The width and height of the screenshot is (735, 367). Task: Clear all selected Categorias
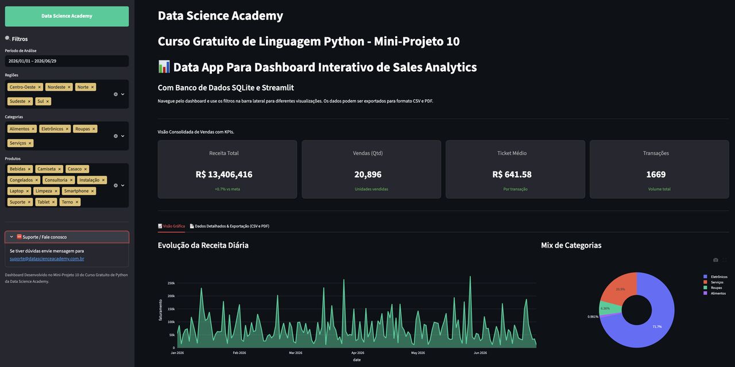click(115, 136)
